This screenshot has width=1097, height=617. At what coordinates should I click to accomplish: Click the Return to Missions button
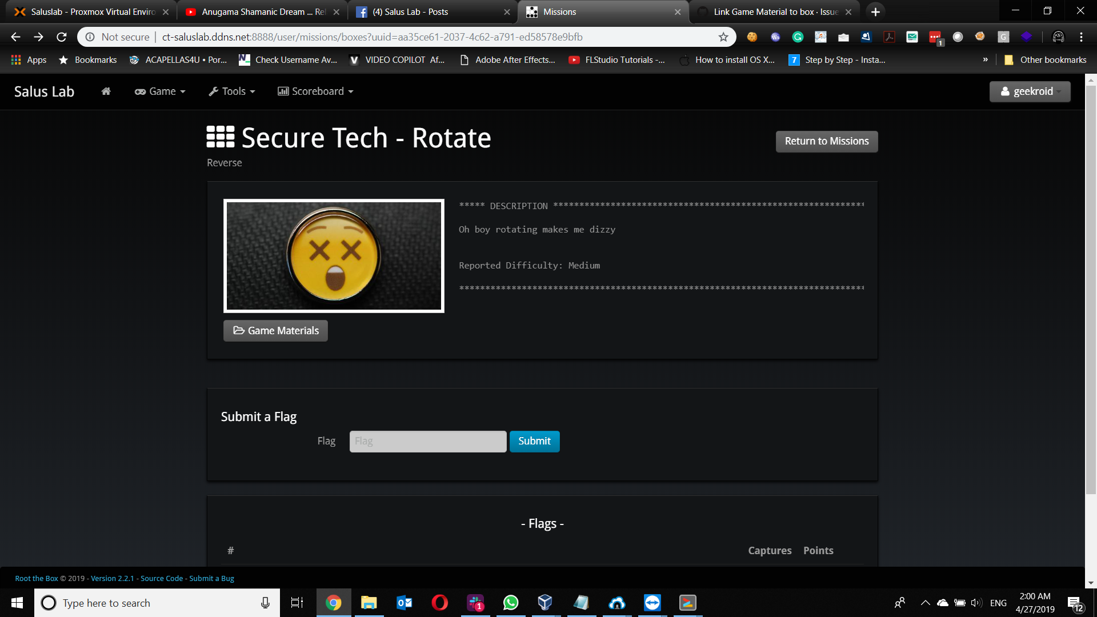[826, 141]
